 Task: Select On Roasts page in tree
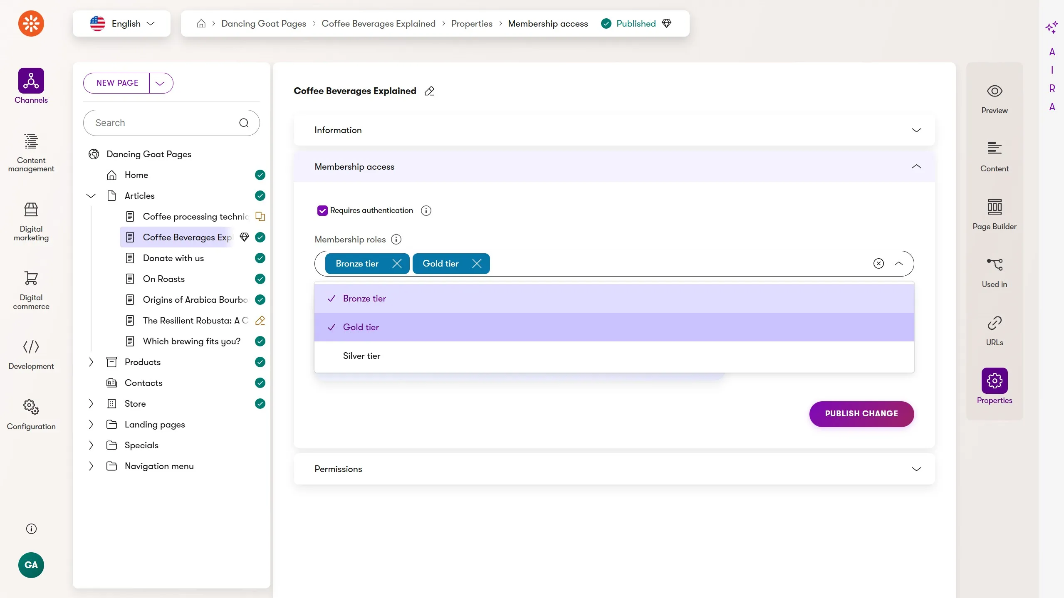click(x=163, y=279)
